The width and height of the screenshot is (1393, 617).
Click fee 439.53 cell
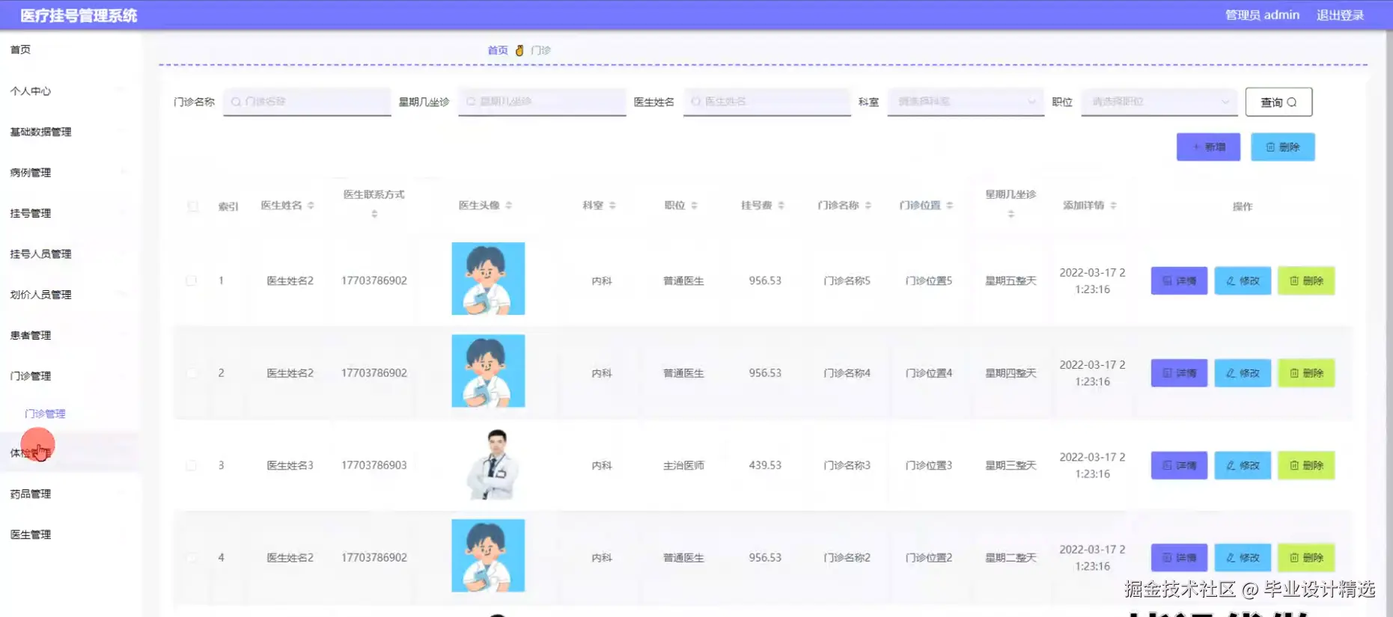tap(765, 465)
